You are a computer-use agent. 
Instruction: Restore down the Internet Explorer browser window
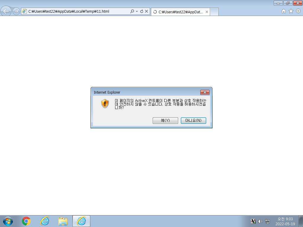coord(288,3)
